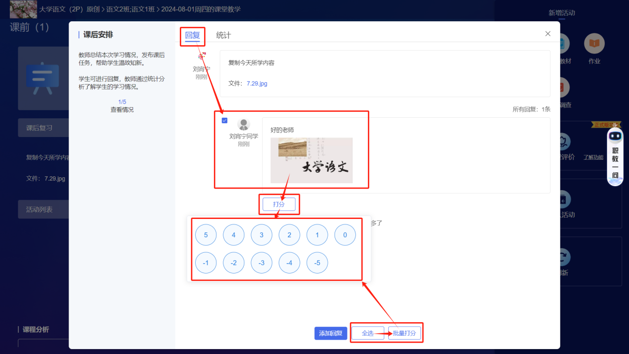Click 刘宵宁同学's avatar icon

pyautogui.click(x=243, y=124)
